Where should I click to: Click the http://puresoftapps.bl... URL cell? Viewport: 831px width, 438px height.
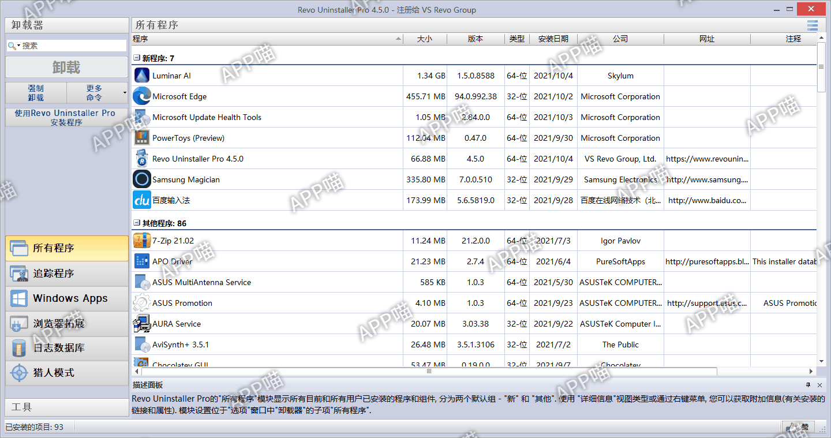[707, 261]
